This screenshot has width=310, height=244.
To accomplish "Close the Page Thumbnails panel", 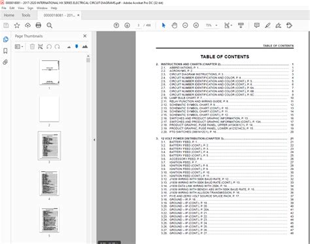I will tap(85, 36).
